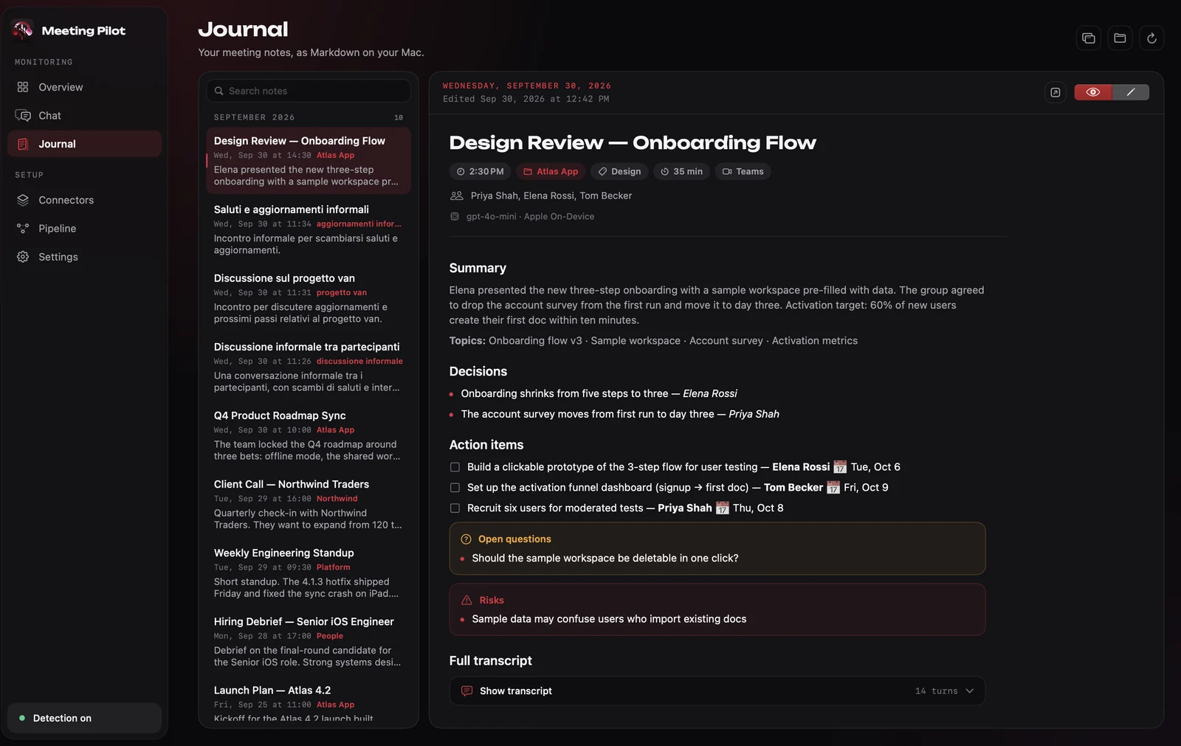The image size is (1181, 746).
Task: Select Journal in the sidebar
Action: 84,144
